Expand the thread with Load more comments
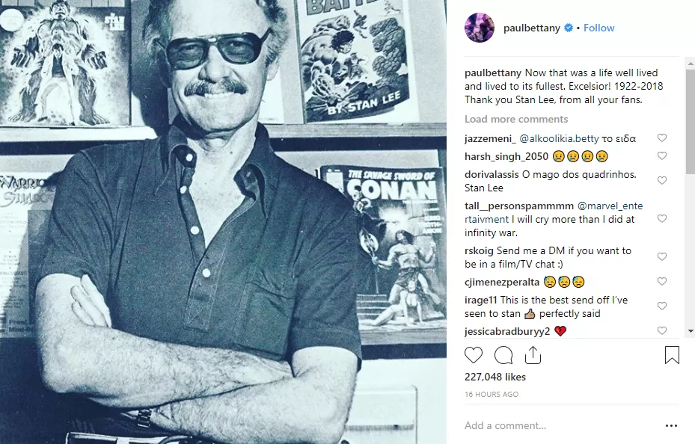The height and width of the screenshot is (444, 695). (515, 120)
